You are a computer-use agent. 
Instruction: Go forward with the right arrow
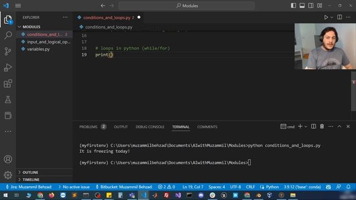pos(112,6)
